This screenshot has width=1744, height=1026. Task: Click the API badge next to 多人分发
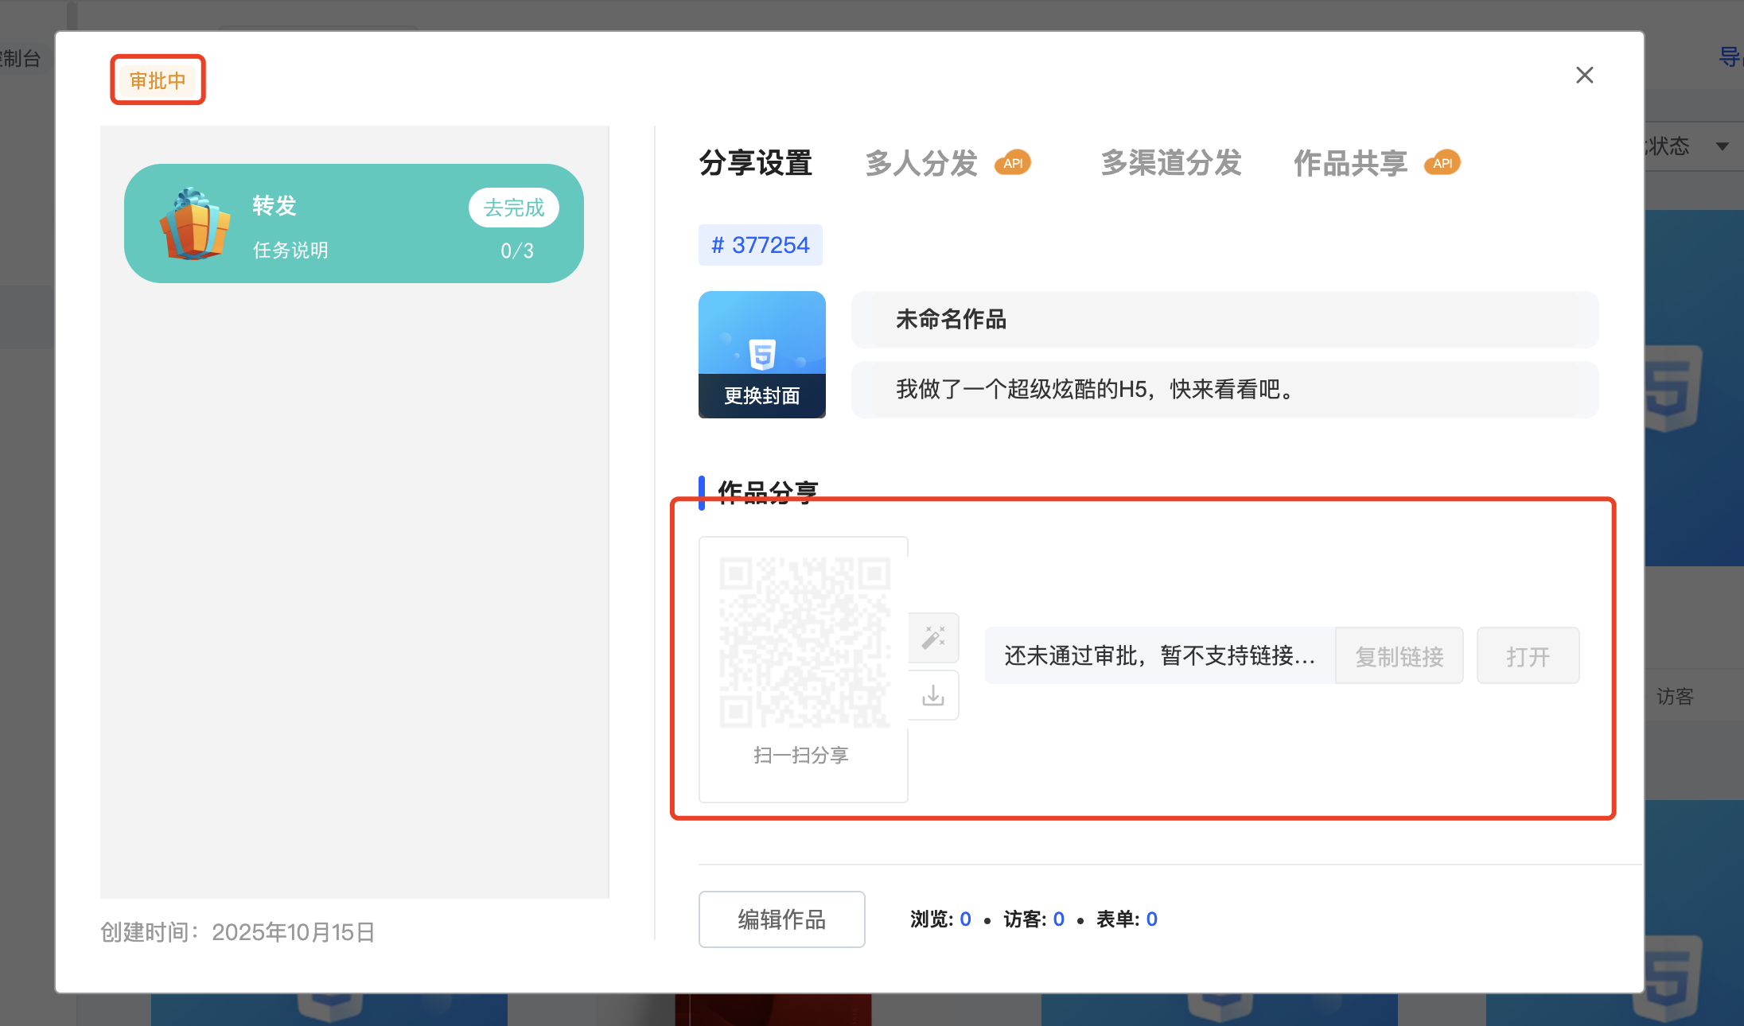(1013, 163)
